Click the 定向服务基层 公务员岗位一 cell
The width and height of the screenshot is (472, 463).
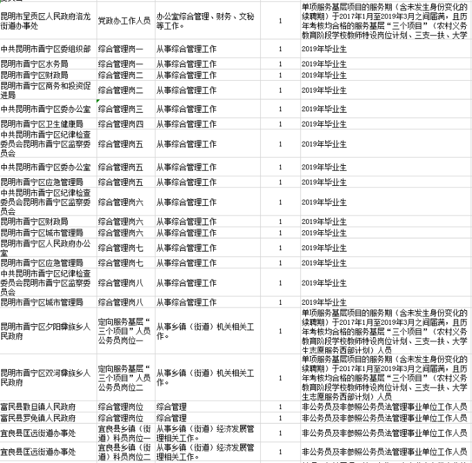[x=124, y=331]
